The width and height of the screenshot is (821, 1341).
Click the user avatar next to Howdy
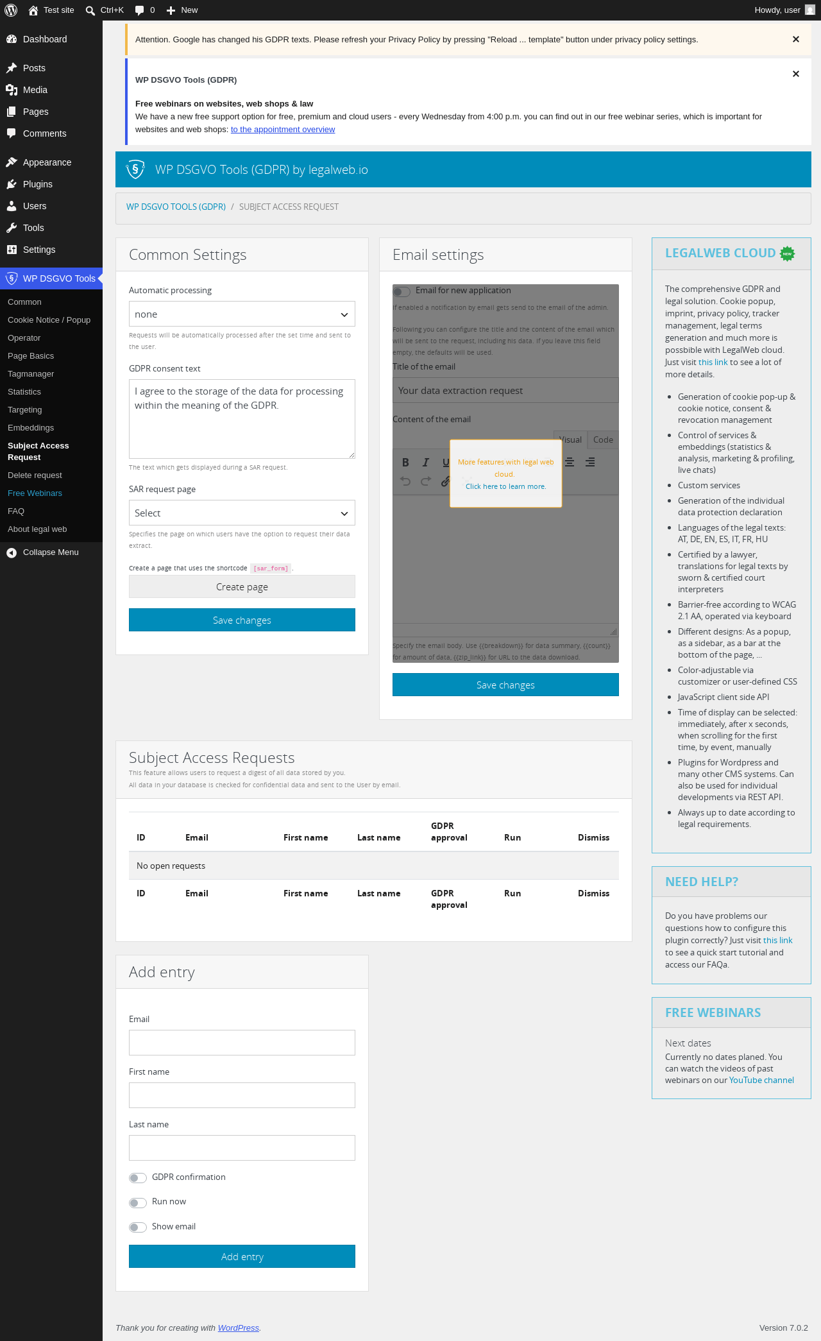coord(810,10)
